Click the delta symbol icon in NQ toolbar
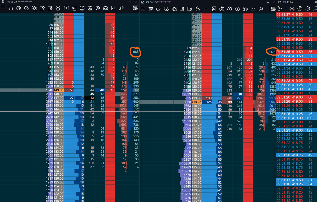 (x=58, y=8)
